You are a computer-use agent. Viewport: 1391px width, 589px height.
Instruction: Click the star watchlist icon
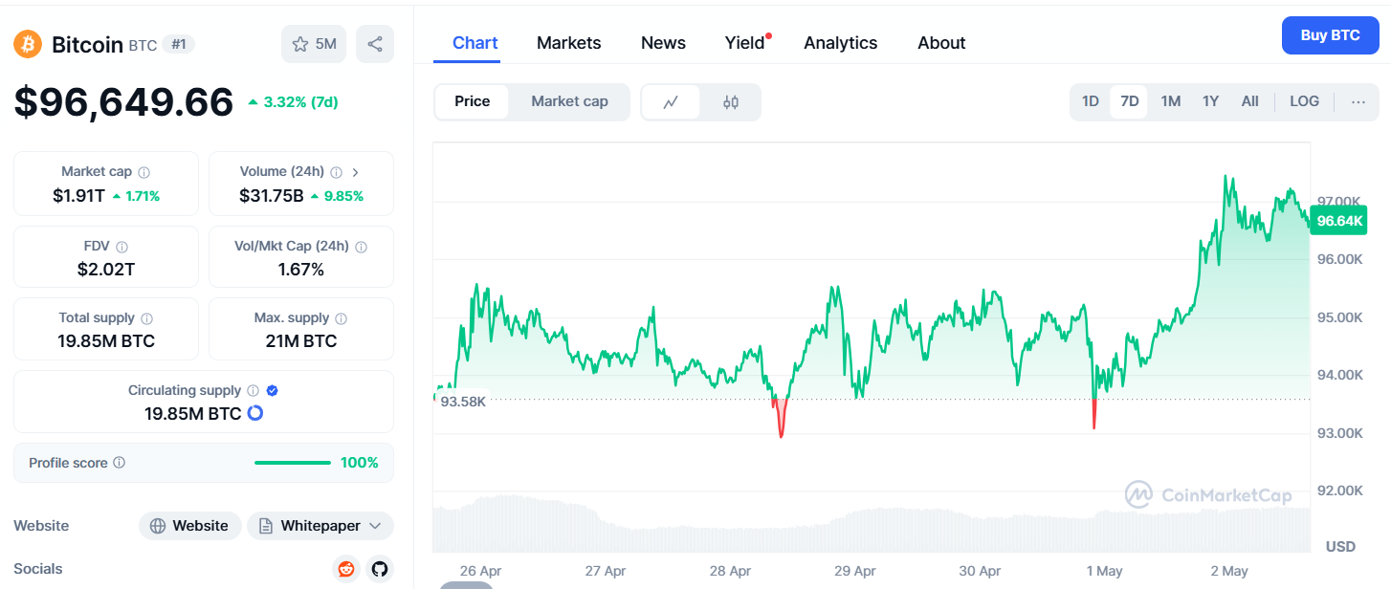[x=300, y=44]
